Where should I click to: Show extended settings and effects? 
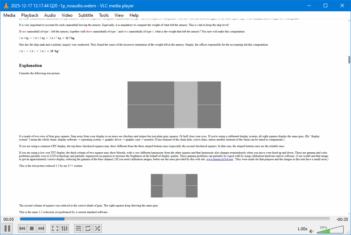coord(65,228)
